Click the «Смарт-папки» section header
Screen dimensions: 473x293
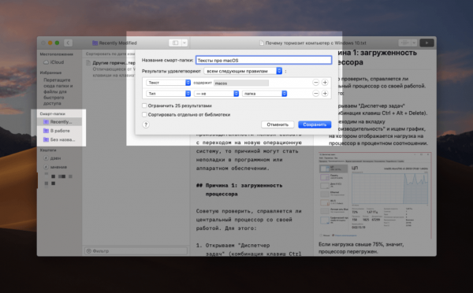[53, 114]
